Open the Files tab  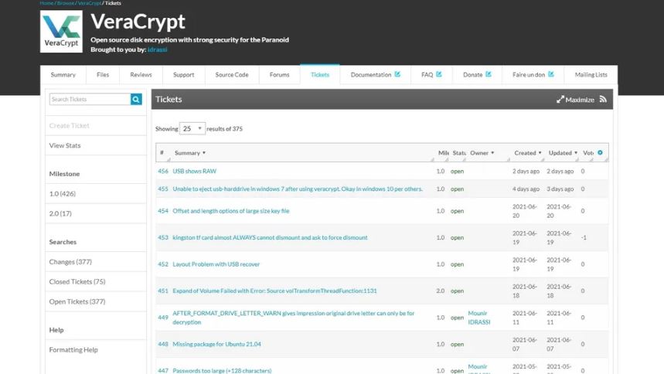[103, 74]
